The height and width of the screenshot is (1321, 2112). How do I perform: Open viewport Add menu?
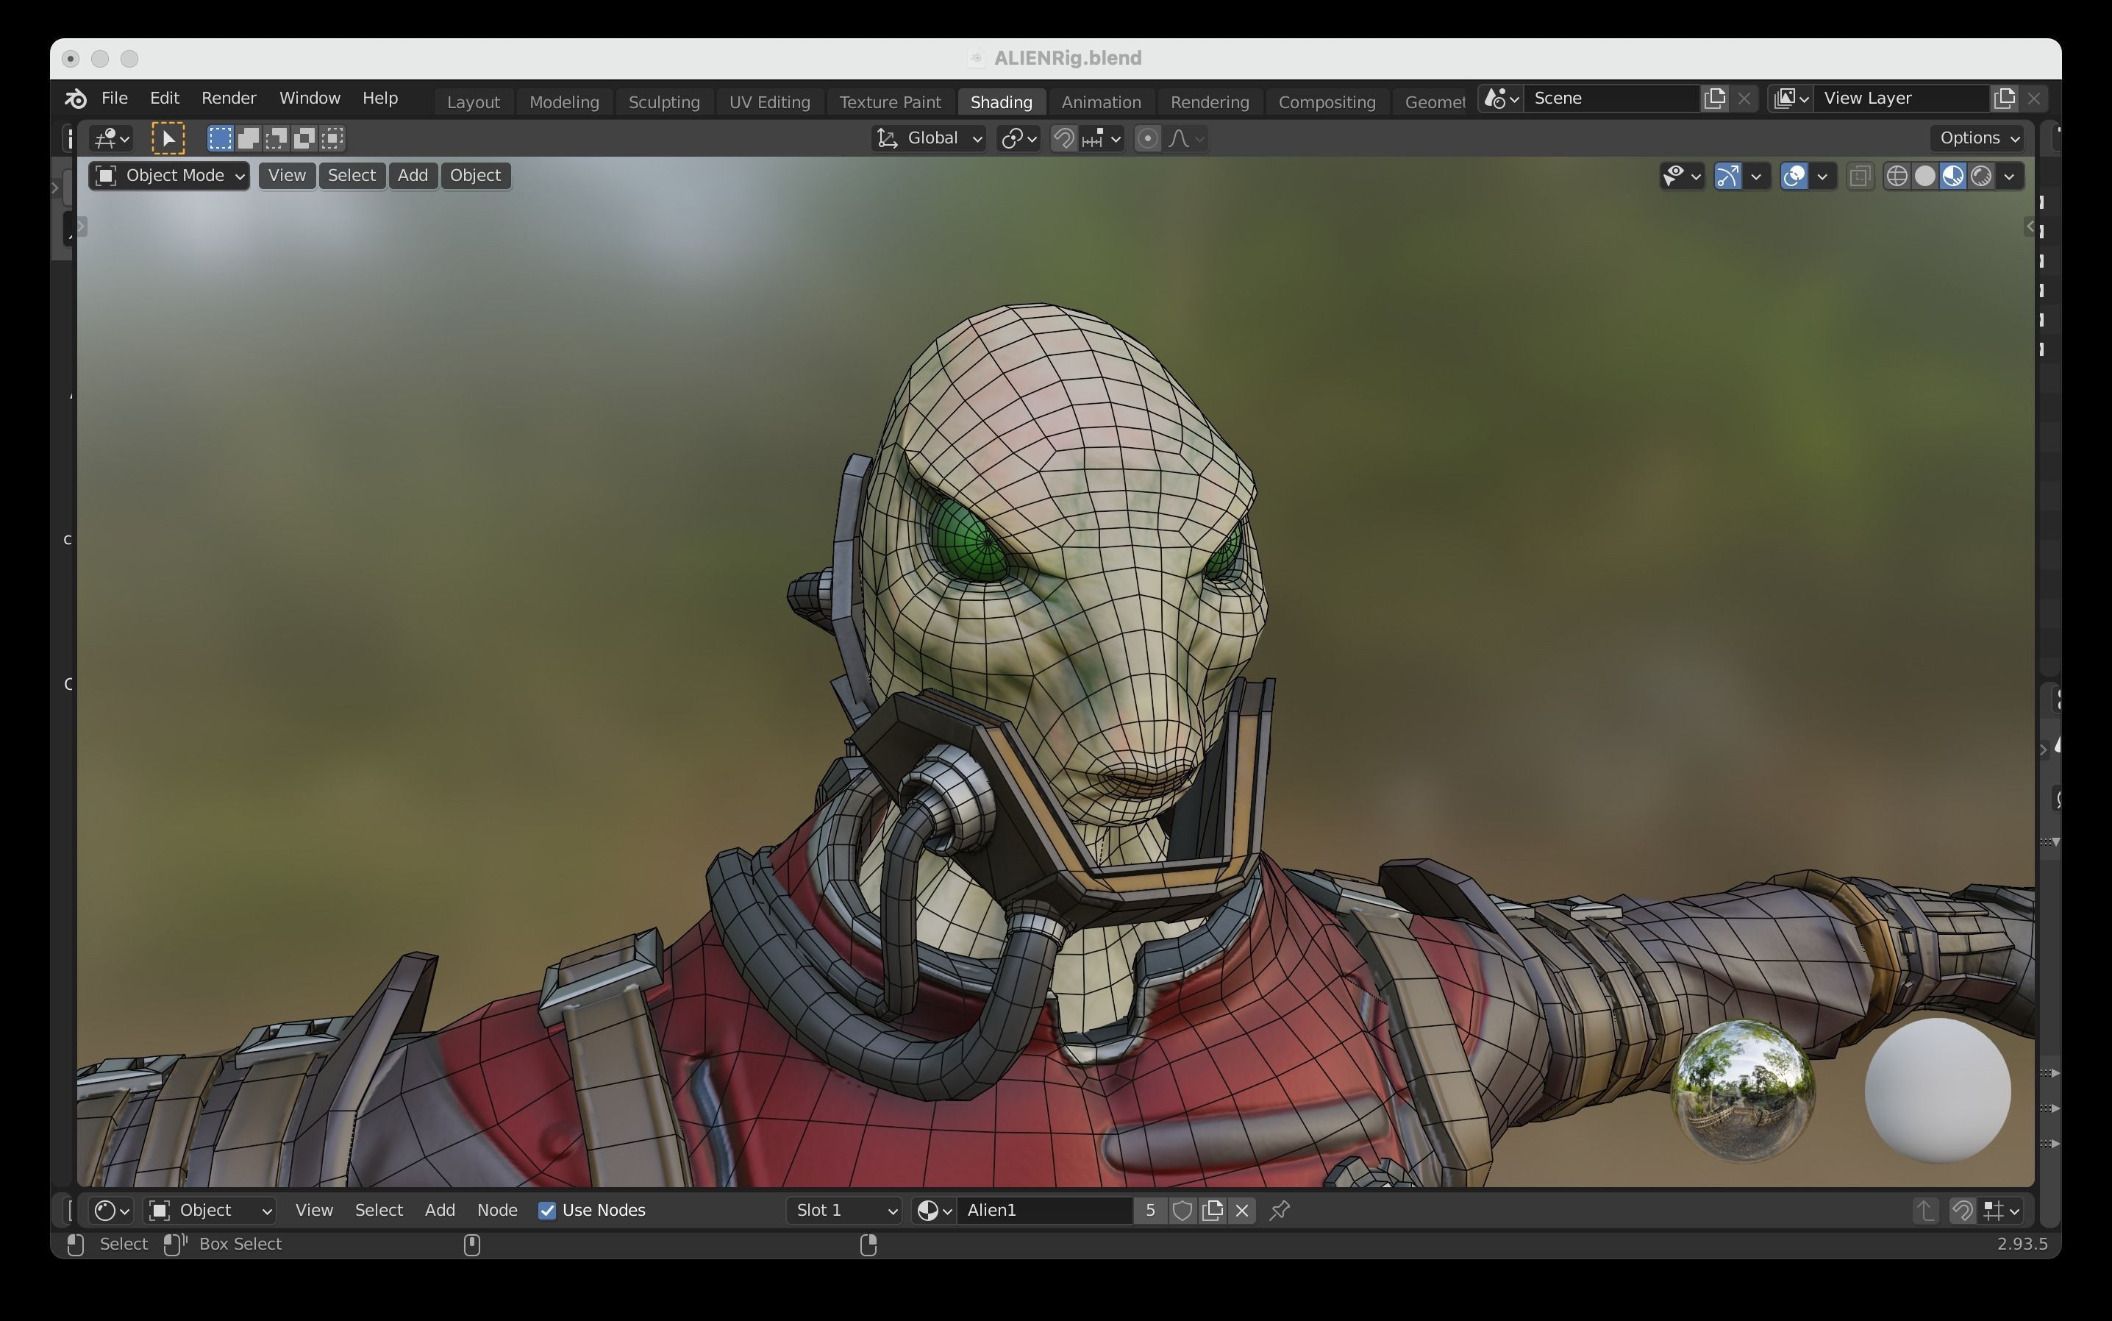[x=413, y=176]
